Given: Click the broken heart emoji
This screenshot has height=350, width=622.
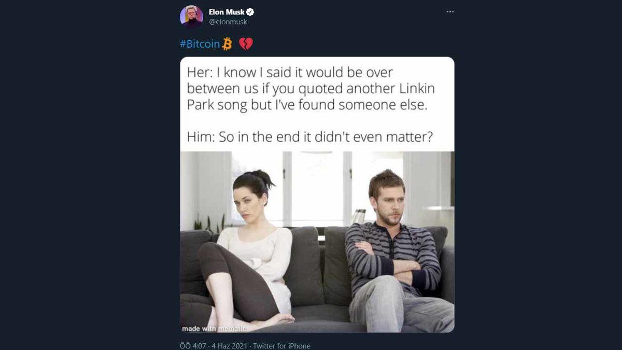Looking at the screenshot, I should tap(246, 44).
